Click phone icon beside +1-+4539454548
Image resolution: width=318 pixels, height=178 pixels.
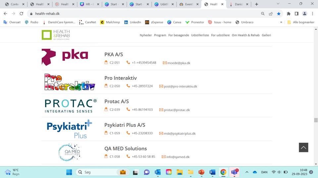click(128, 62)
